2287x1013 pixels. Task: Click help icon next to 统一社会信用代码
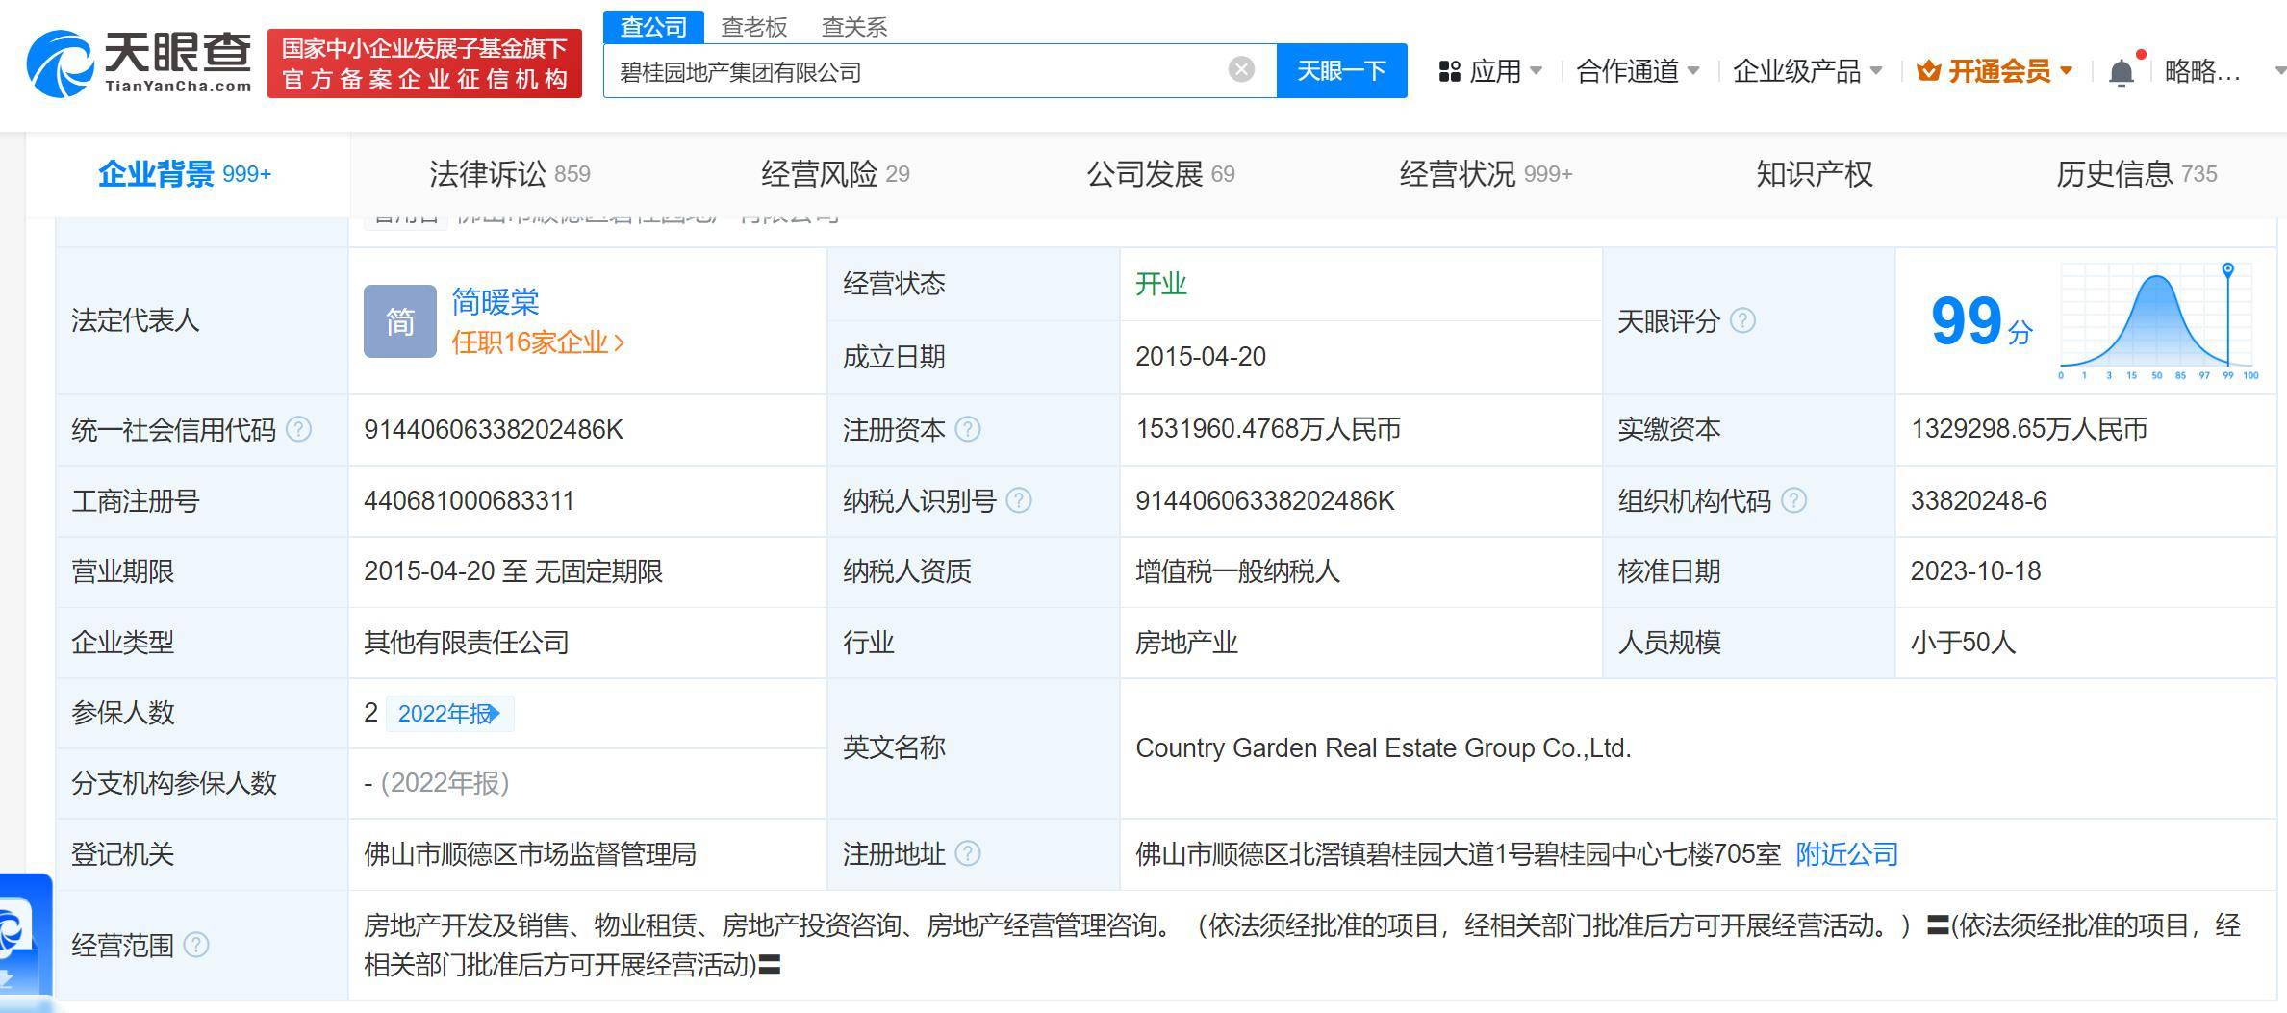click(x=299, y=429)
